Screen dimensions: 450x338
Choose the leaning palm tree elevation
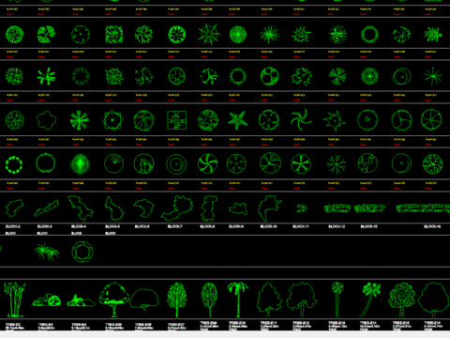(x=370, y=300)
